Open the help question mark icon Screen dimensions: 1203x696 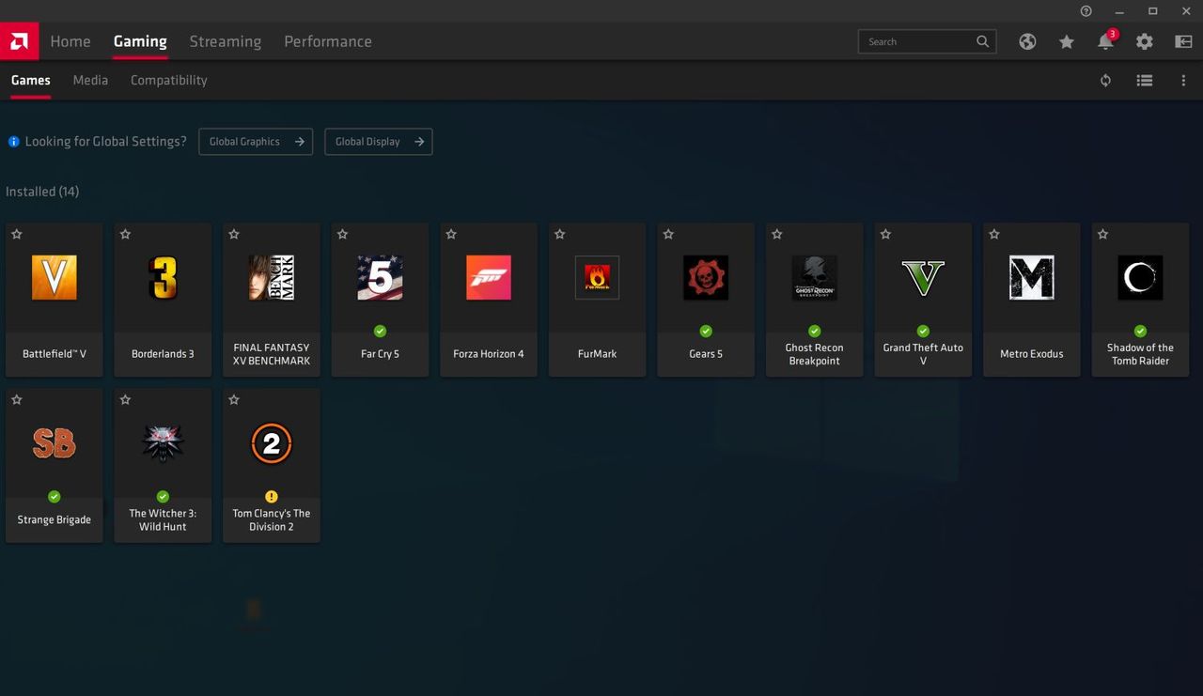point(1086,11)
